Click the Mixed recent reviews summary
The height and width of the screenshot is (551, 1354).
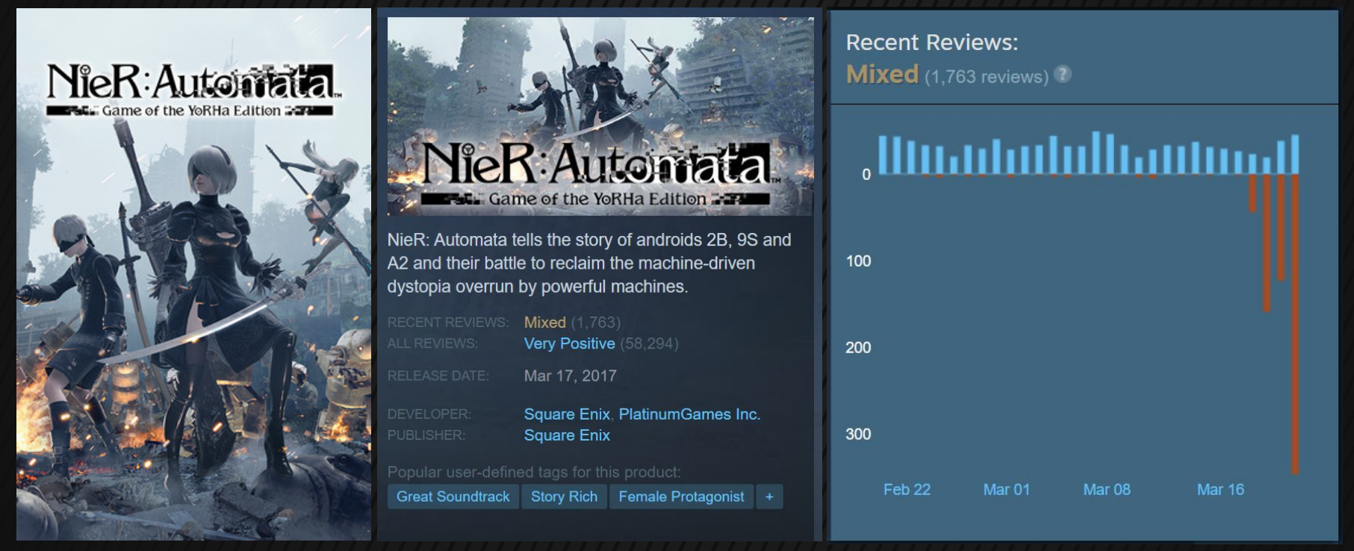click(x=545, y=323)
